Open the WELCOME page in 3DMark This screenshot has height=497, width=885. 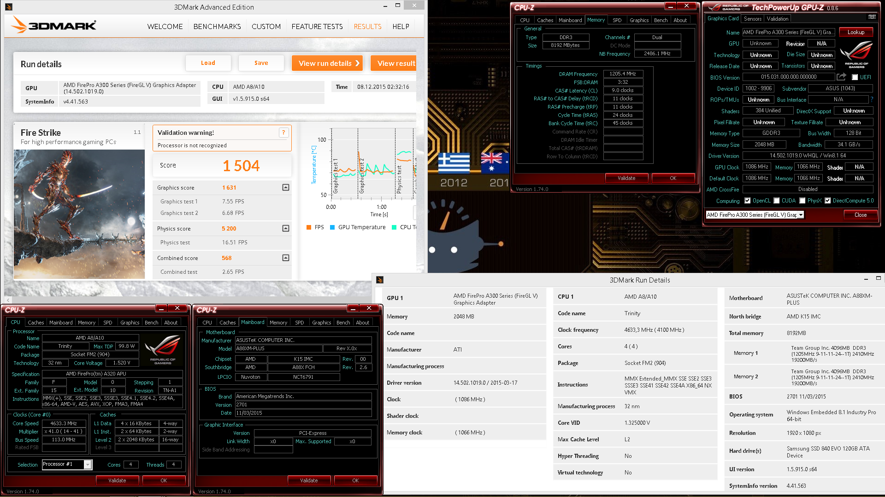(165, 27)
